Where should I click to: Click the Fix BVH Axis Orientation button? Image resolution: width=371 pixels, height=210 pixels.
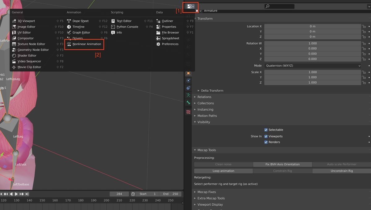point(283,164)
